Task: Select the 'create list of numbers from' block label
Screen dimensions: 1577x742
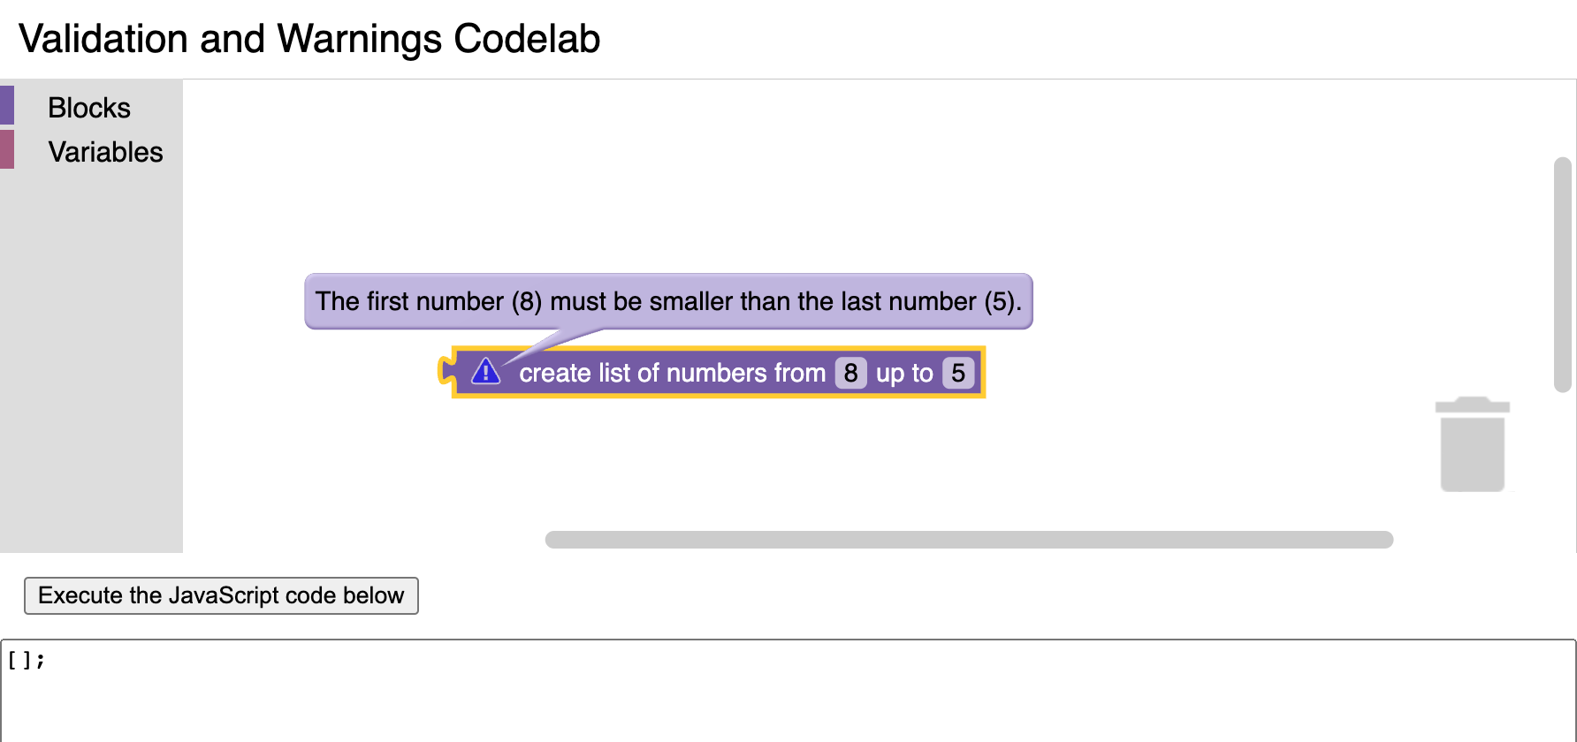Action: [x=672, y=373]
